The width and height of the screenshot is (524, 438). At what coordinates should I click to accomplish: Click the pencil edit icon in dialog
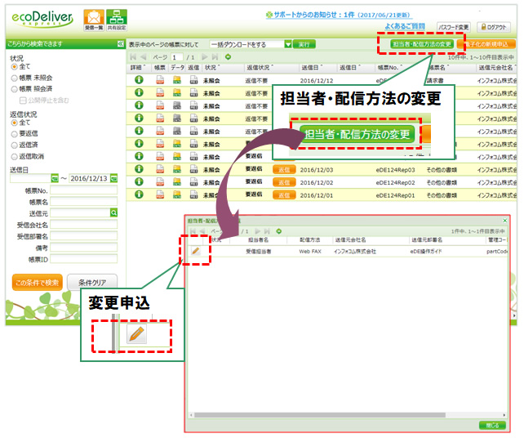pos(196,251)
